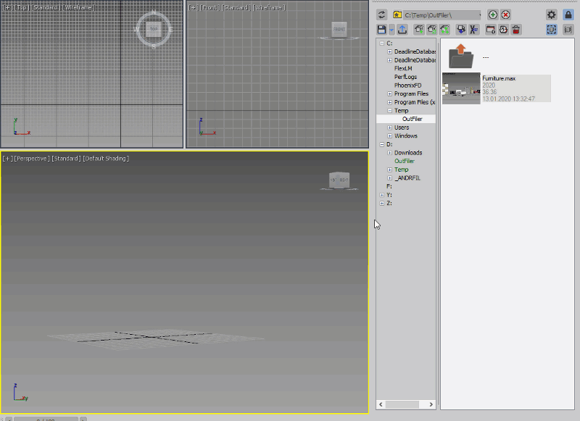Click the red X remove-favorite icon
The height and width of the screenshot is (421, 580).
[505, 14]
